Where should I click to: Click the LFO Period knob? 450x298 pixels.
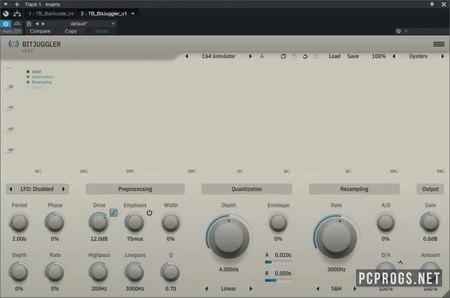coord(19,222)
